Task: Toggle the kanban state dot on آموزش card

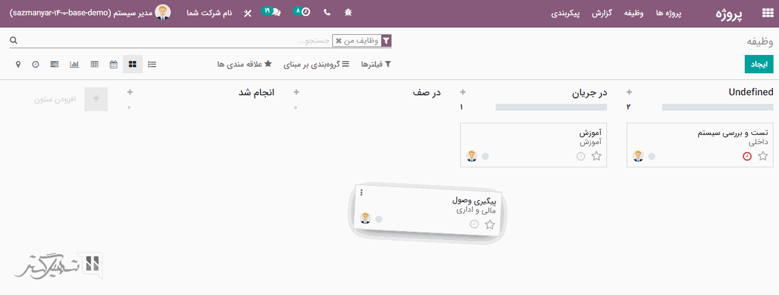Action: 485,156
